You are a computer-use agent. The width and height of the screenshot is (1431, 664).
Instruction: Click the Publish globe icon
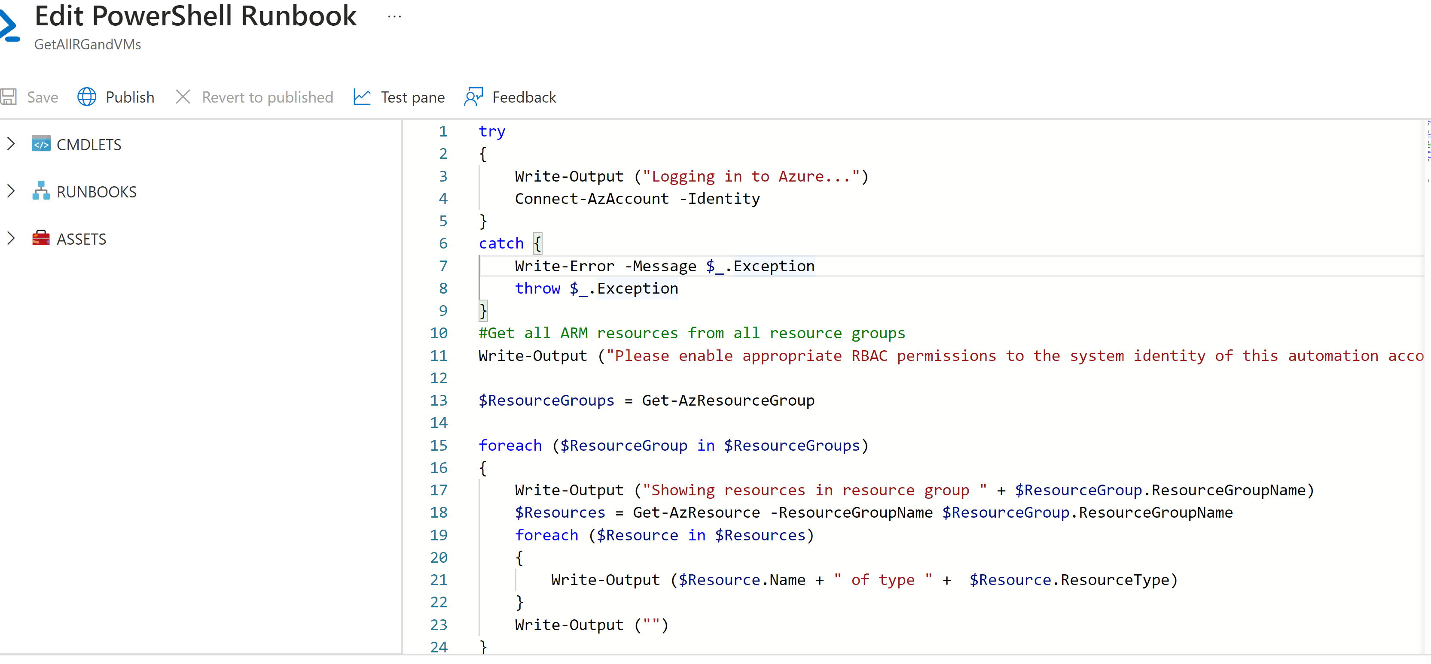87,97
